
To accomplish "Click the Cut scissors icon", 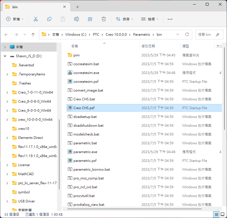I will (x=36, y=19).
